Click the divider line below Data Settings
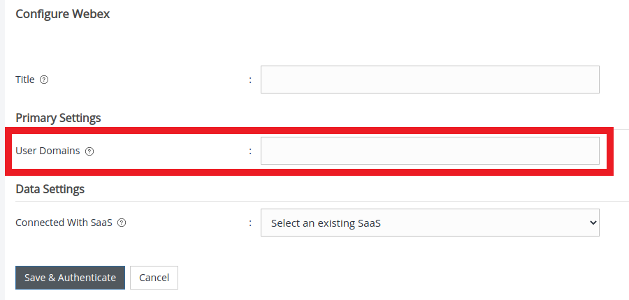629x300 pixels. point(314,201)
